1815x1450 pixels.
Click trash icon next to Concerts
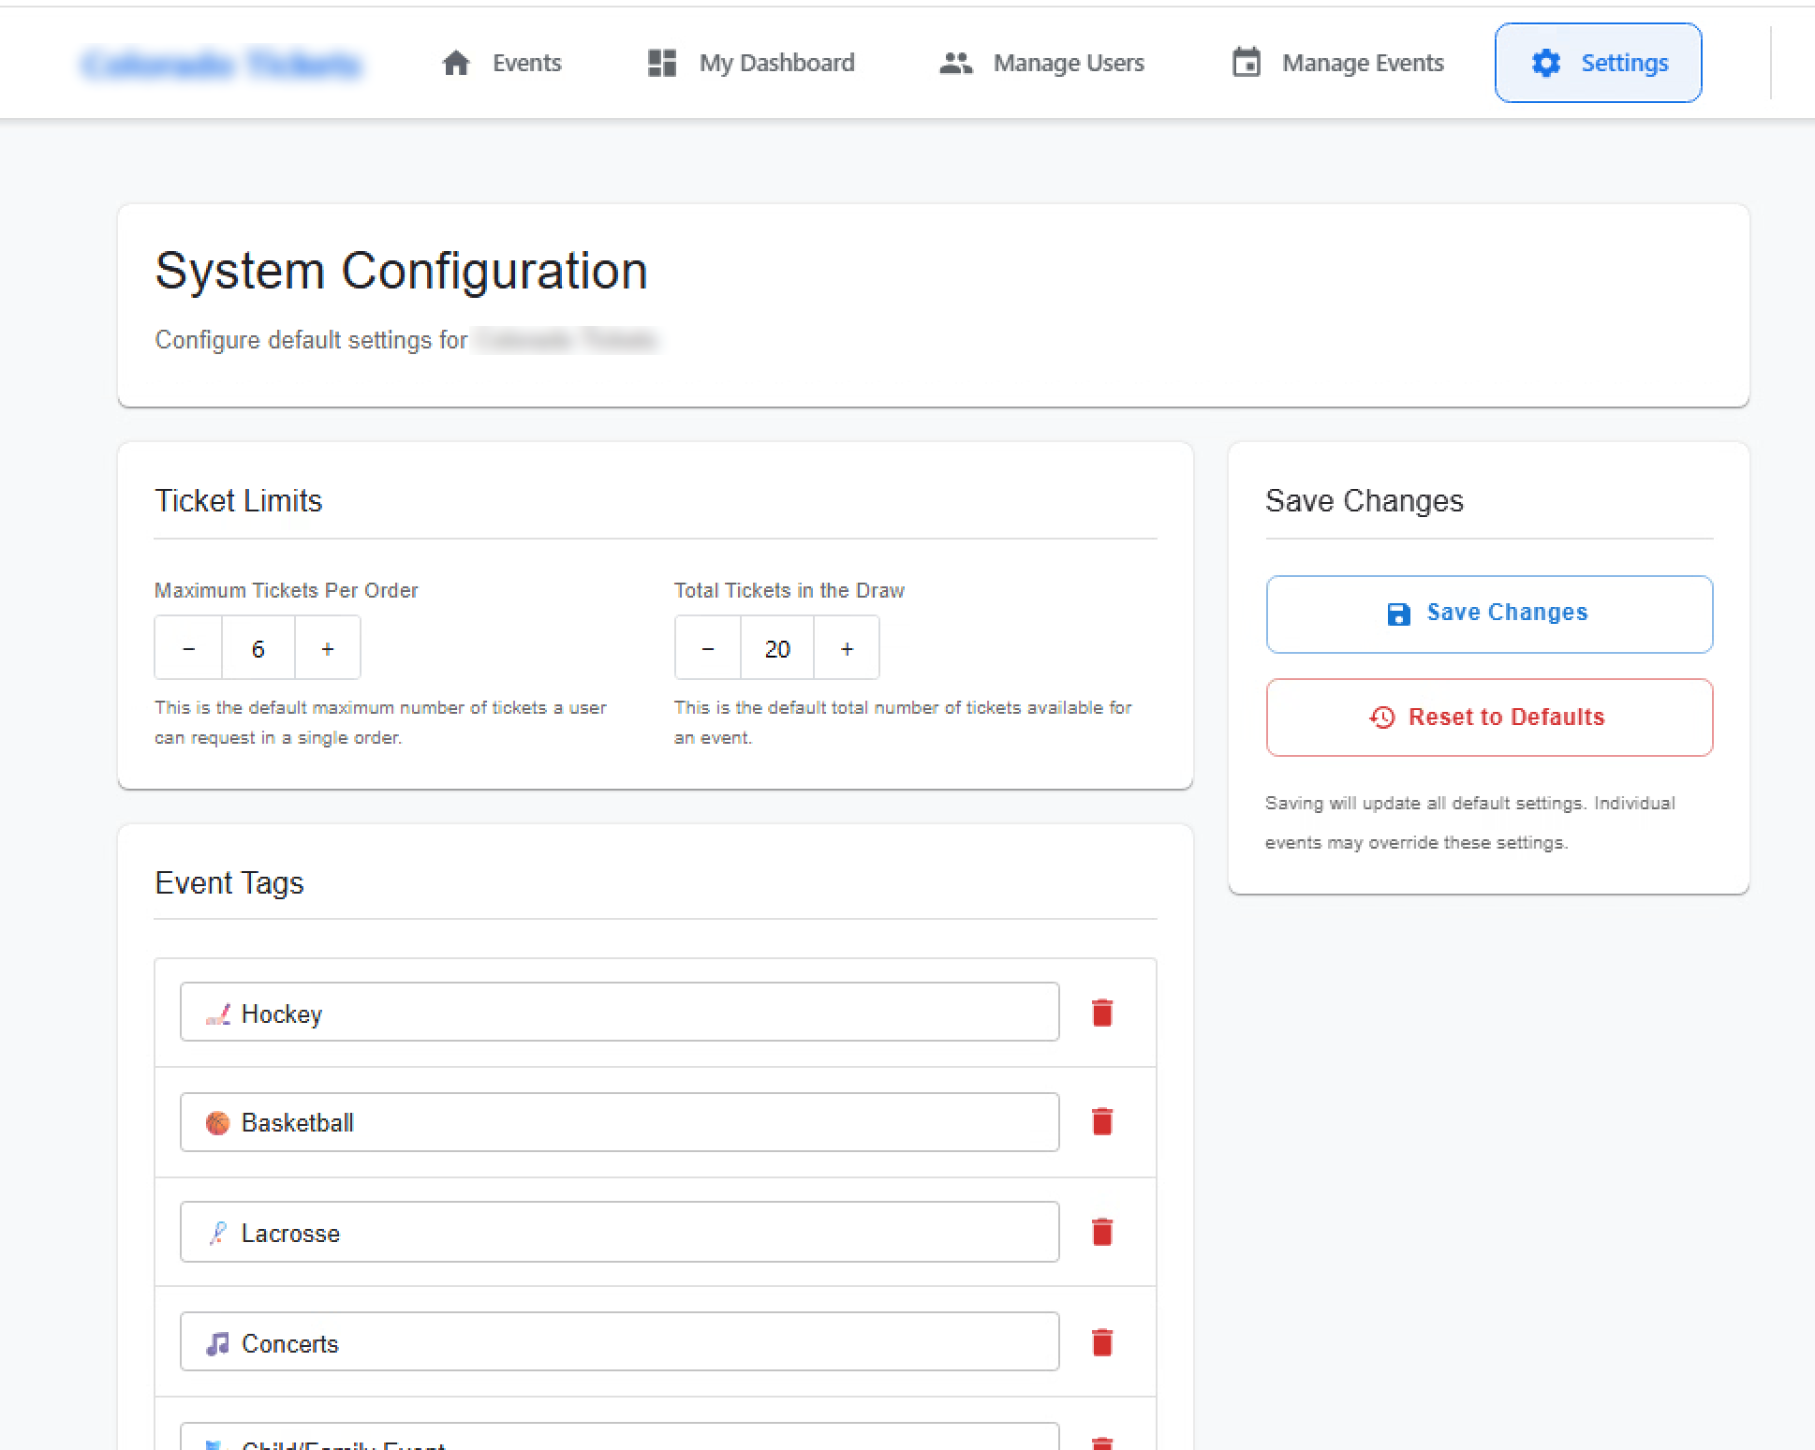pos(1102,1342)
